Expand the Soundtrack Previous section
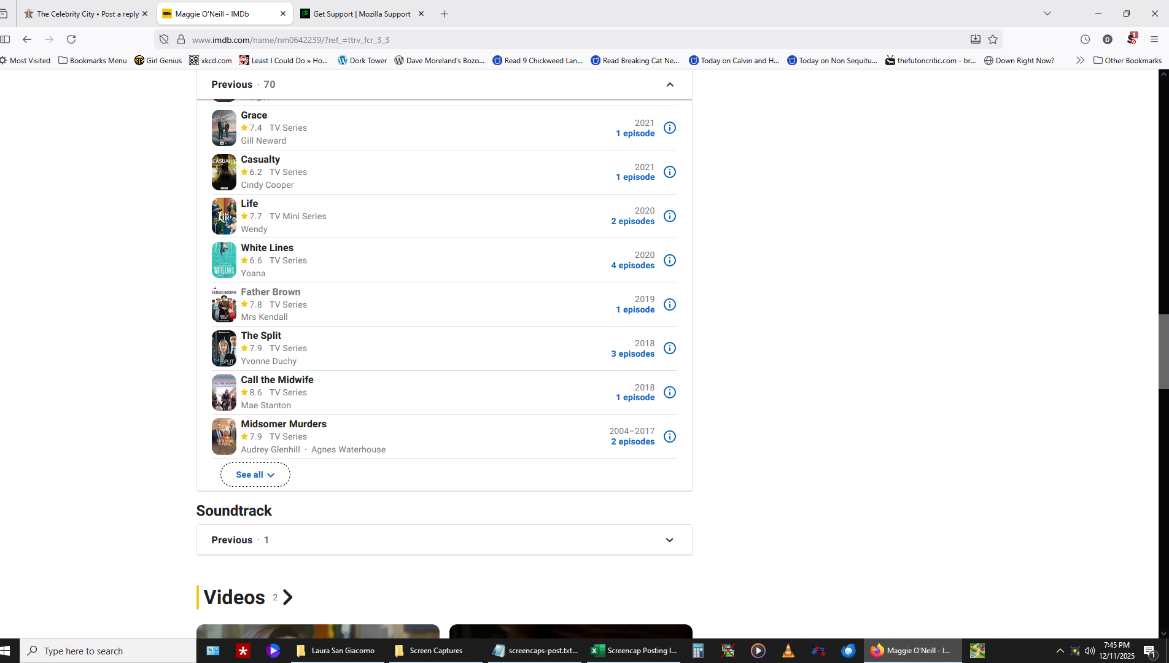Screen dimensions: 1169x663 (x=670, y=540)
